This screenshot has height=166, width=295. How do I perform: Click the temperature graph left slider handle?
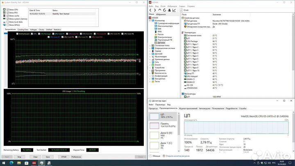(6, 33)
